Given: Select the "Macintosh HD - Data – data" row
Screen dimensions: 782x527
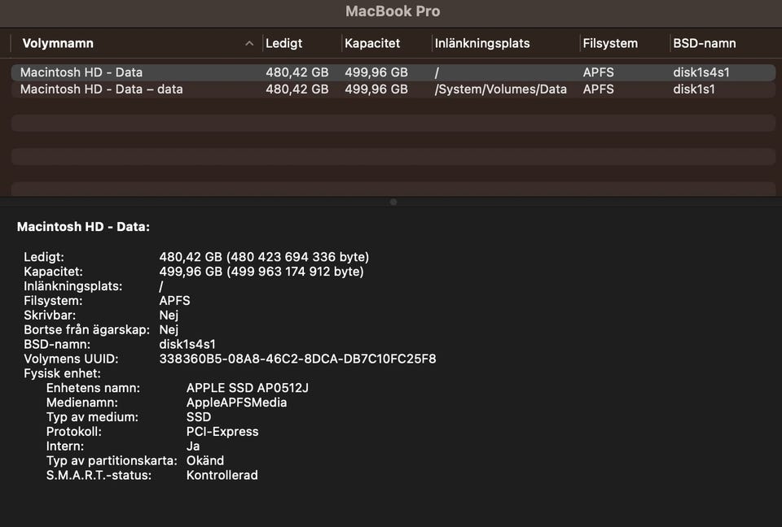Looking at the screenshot, I should pos(101,89).
